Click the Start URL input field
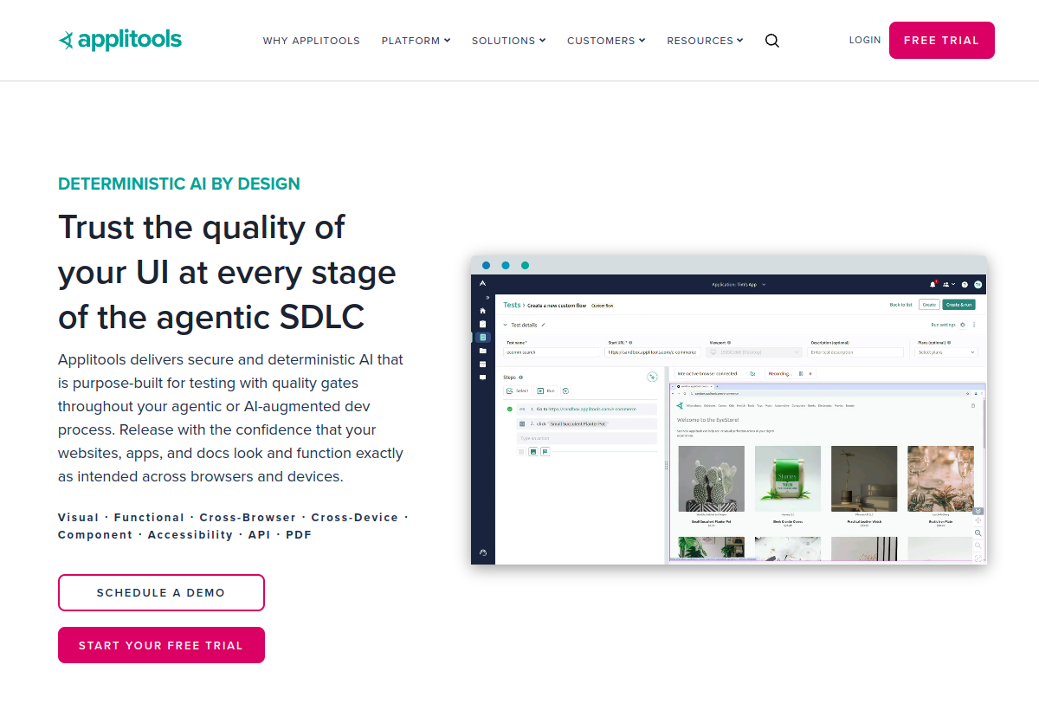Viewport: 1039px width, 710px height. pyautogui.click(x=653, y=352)
